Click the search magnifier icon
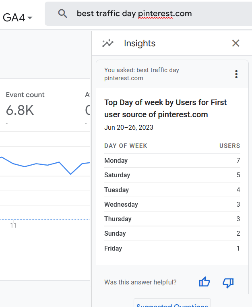The height and width of the screenshot is (307, 252). (x=62, y=14)
